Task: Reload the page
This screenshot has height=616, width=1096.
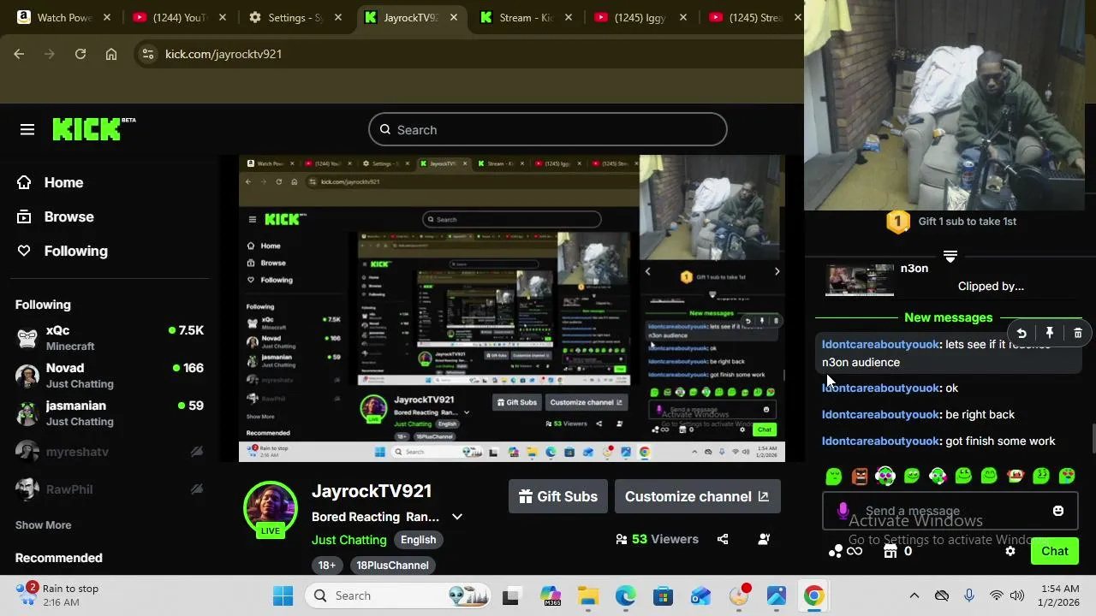Action: tap(80, 54)
